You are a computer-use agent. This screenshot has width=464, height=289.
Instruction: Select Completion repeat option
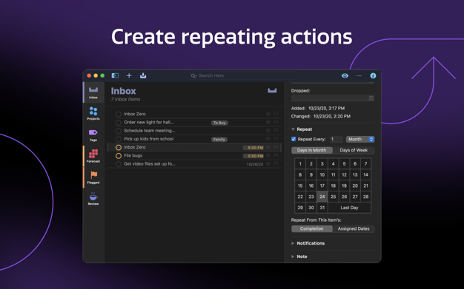click(x=311, y=229)
